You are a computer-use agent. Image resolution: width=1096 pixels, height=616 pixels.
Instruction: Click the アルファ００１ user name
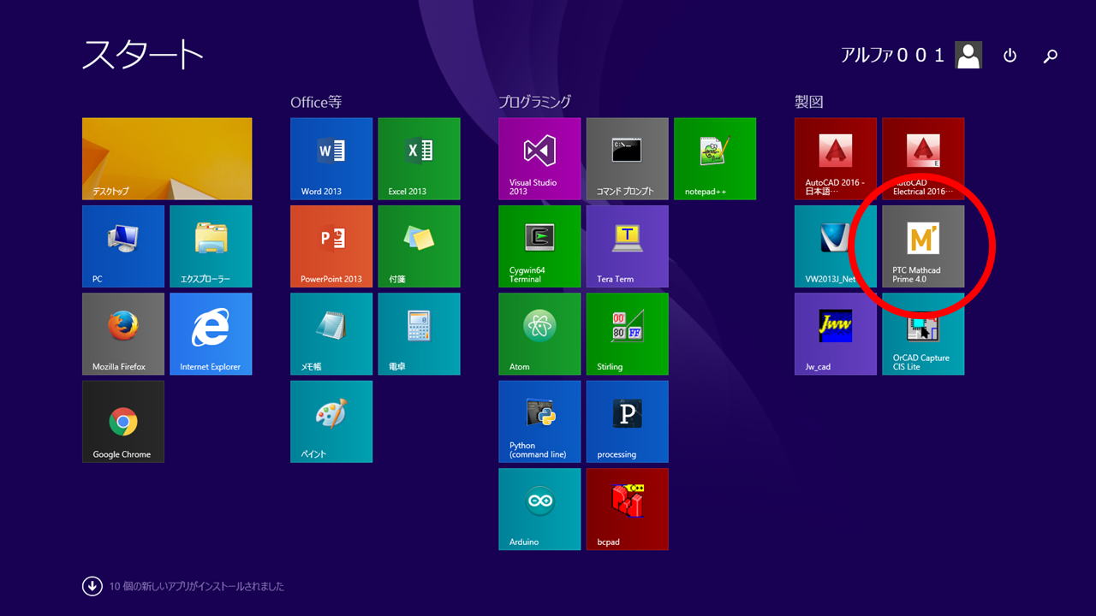[892, 55]
